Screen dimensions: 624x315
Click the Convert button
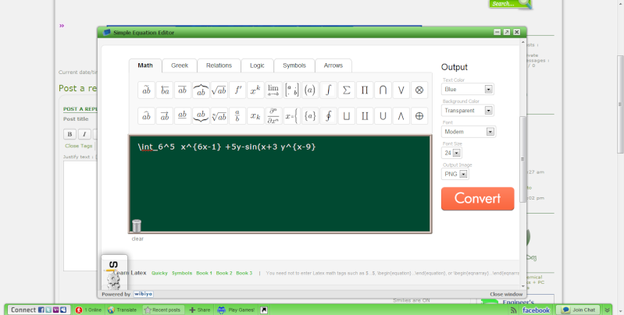[477, 199]
